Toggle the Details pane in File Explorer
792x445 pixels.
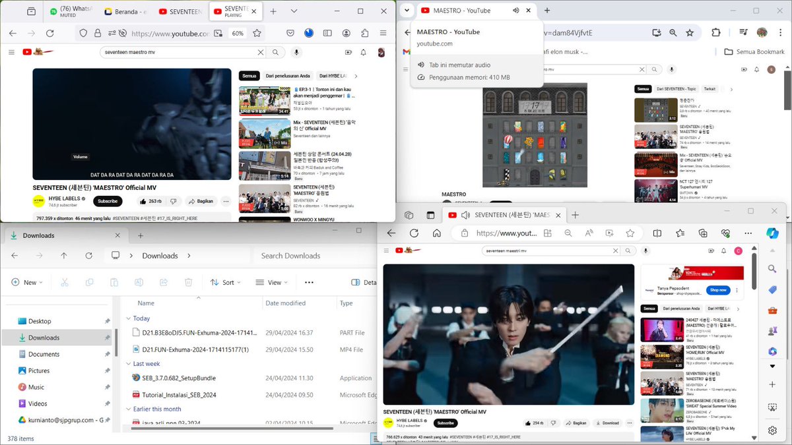pyautogui.click(x=365, y=282)
